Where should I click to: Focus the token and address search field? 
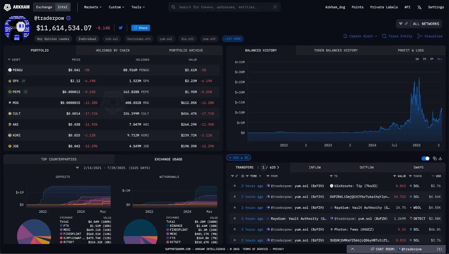(x=224, y=7)
